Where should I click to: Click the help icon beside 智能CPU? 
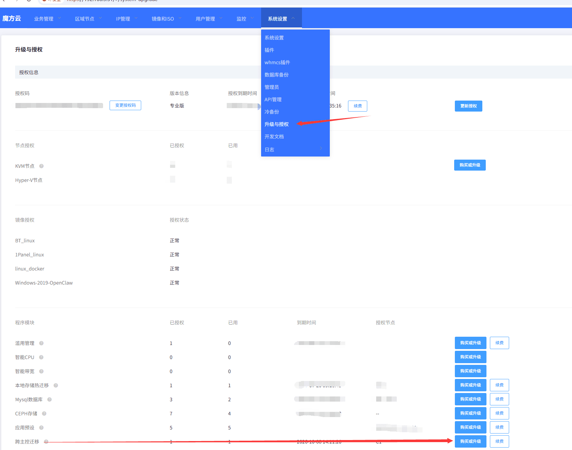click(41, 357)
